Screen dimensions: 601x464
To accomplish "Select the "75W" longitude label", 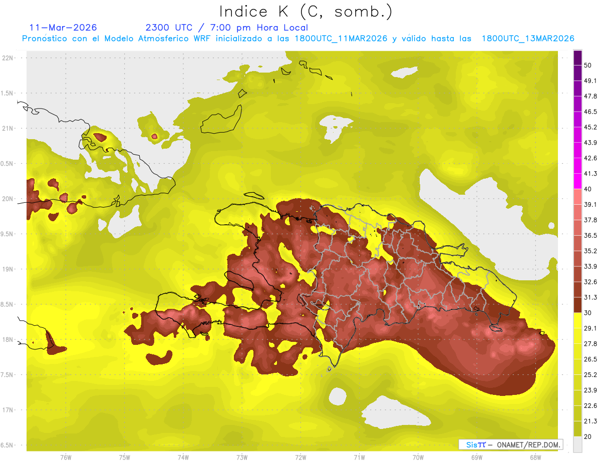I will [x=124, y=457].
